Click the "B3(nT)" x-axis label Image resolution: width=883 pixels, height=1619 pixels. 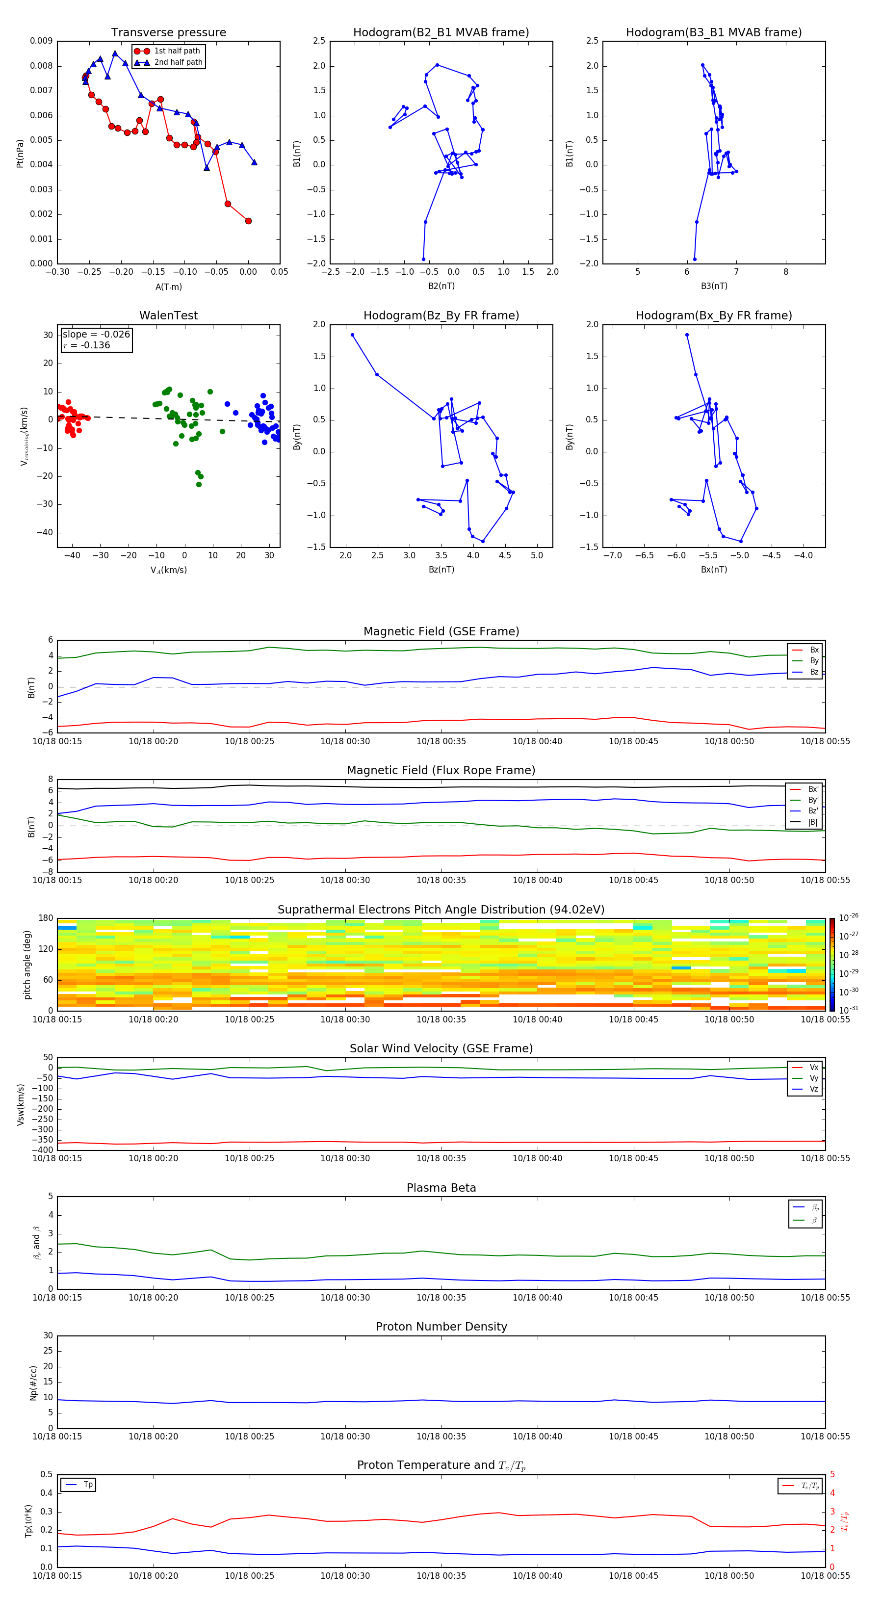714,286
